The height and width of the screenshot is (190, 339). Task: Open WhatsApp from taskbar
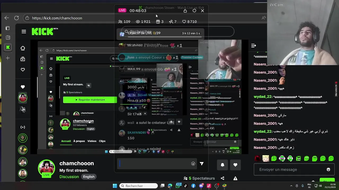(x=178, y=186)
